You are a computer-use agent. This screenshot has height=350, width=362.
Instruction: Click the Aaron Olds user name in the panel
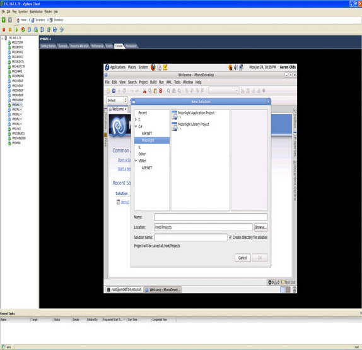coord(288,67)
